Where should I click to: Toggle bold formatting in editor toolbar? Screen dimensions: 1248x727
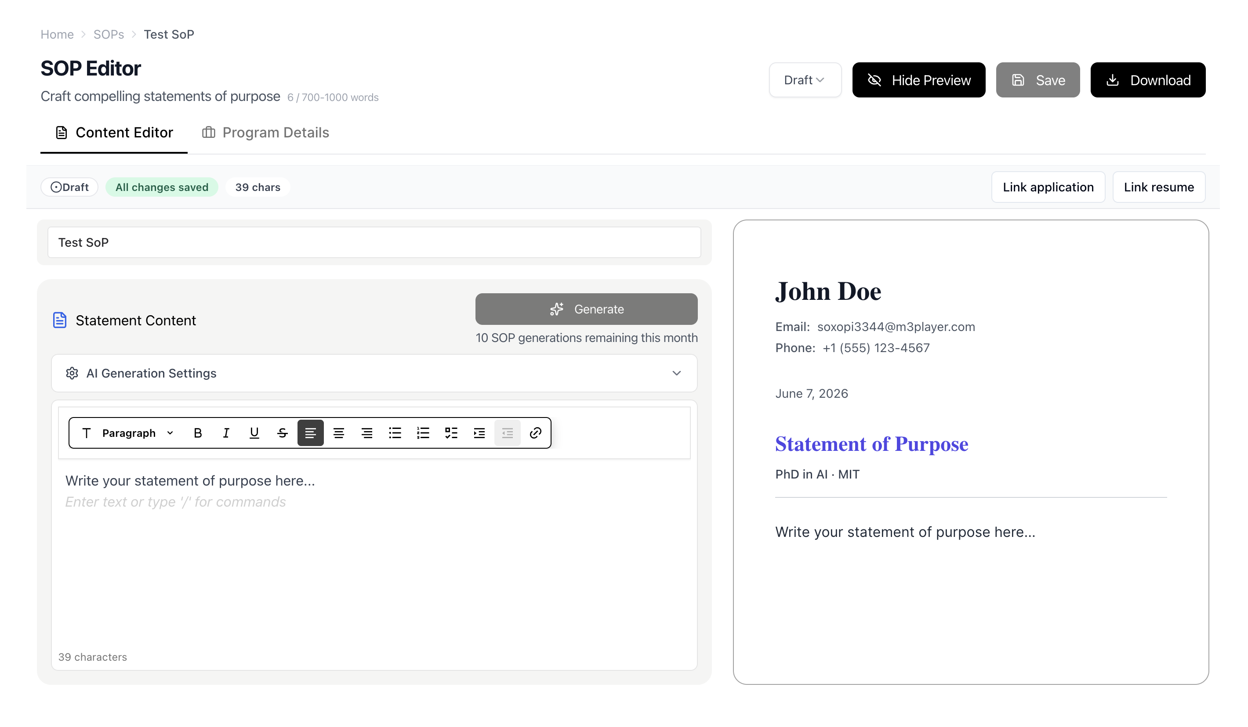(x=198, y=433)
